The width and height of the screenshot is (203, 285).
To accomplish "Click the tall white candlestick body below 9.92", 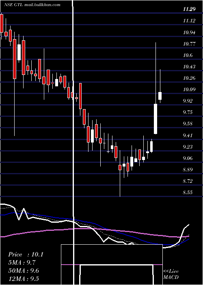I will tap(155, 119).
